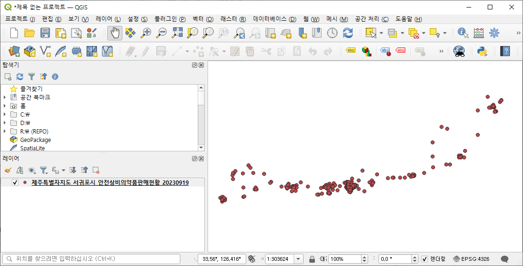This screenshot has height=266, width=523.
Task: Select the Identify Features tool
Action: (x=463, y=33)
